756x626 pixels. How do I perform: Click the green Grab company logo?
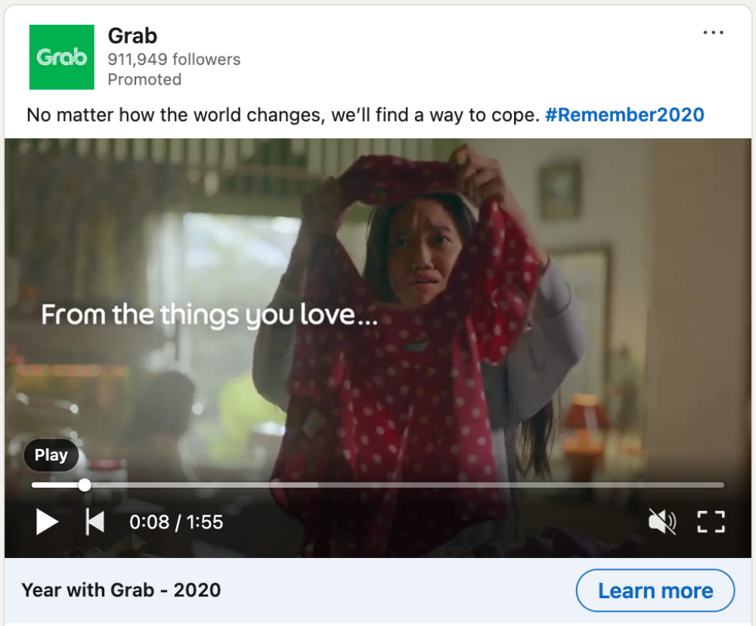pyautogui.click(x=61, y=57)
